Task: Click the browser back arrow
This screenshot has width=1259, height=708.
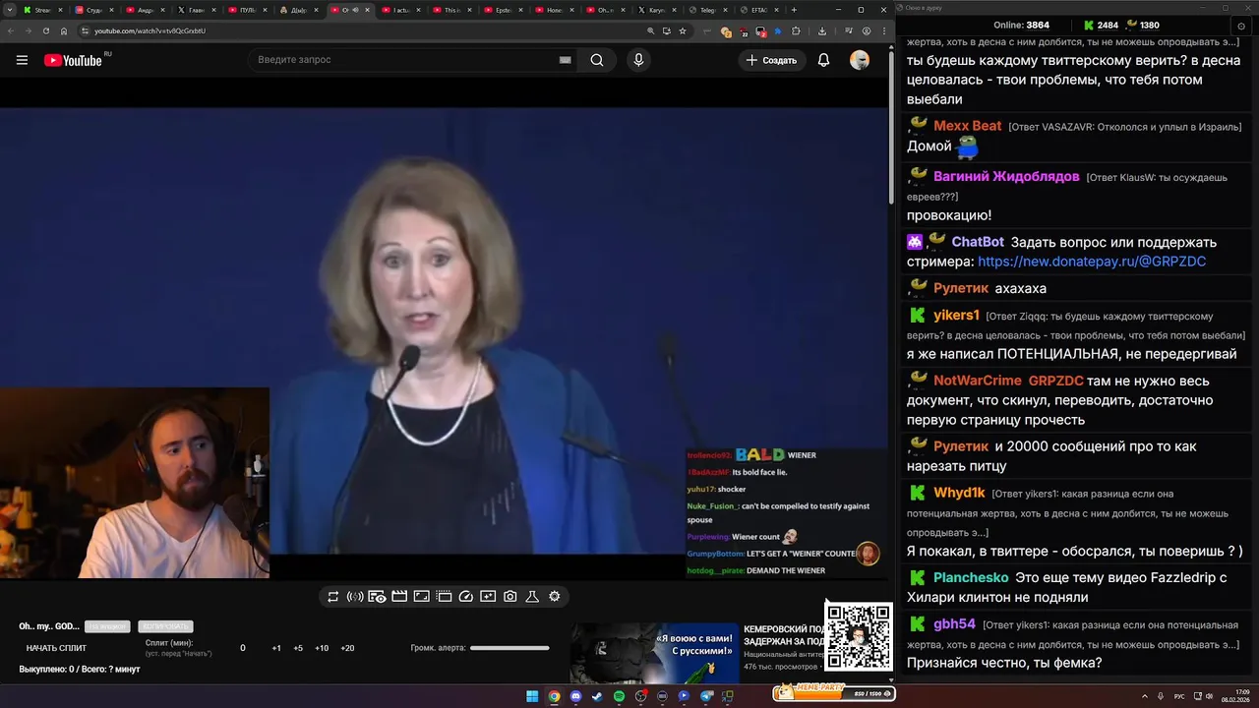Action: point(10,30)
